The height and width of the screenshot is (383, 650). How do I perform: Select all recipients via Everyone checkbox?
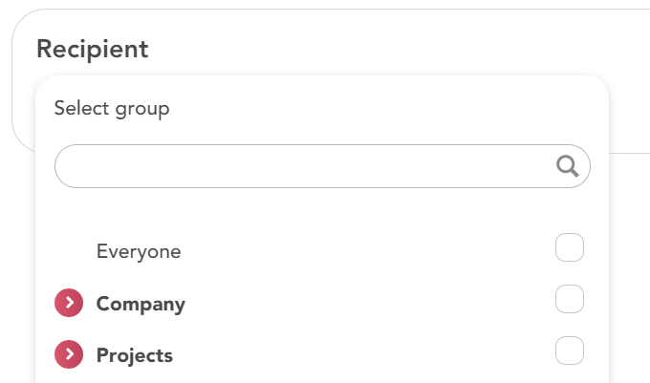pyautogui.click(x=570, y=248)
